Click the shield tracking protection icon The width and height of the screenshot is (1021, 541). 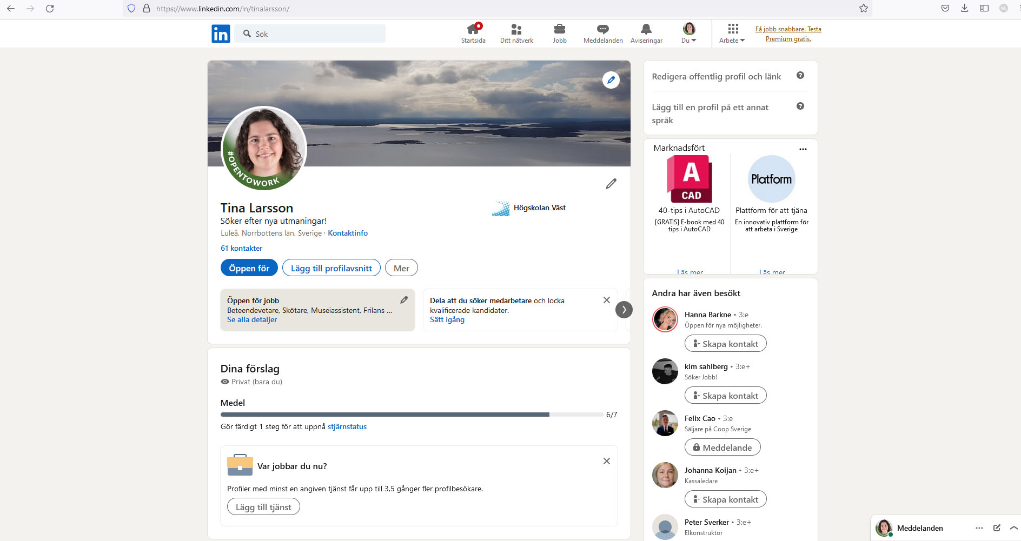pyautogui.click(x=131, y=9)
